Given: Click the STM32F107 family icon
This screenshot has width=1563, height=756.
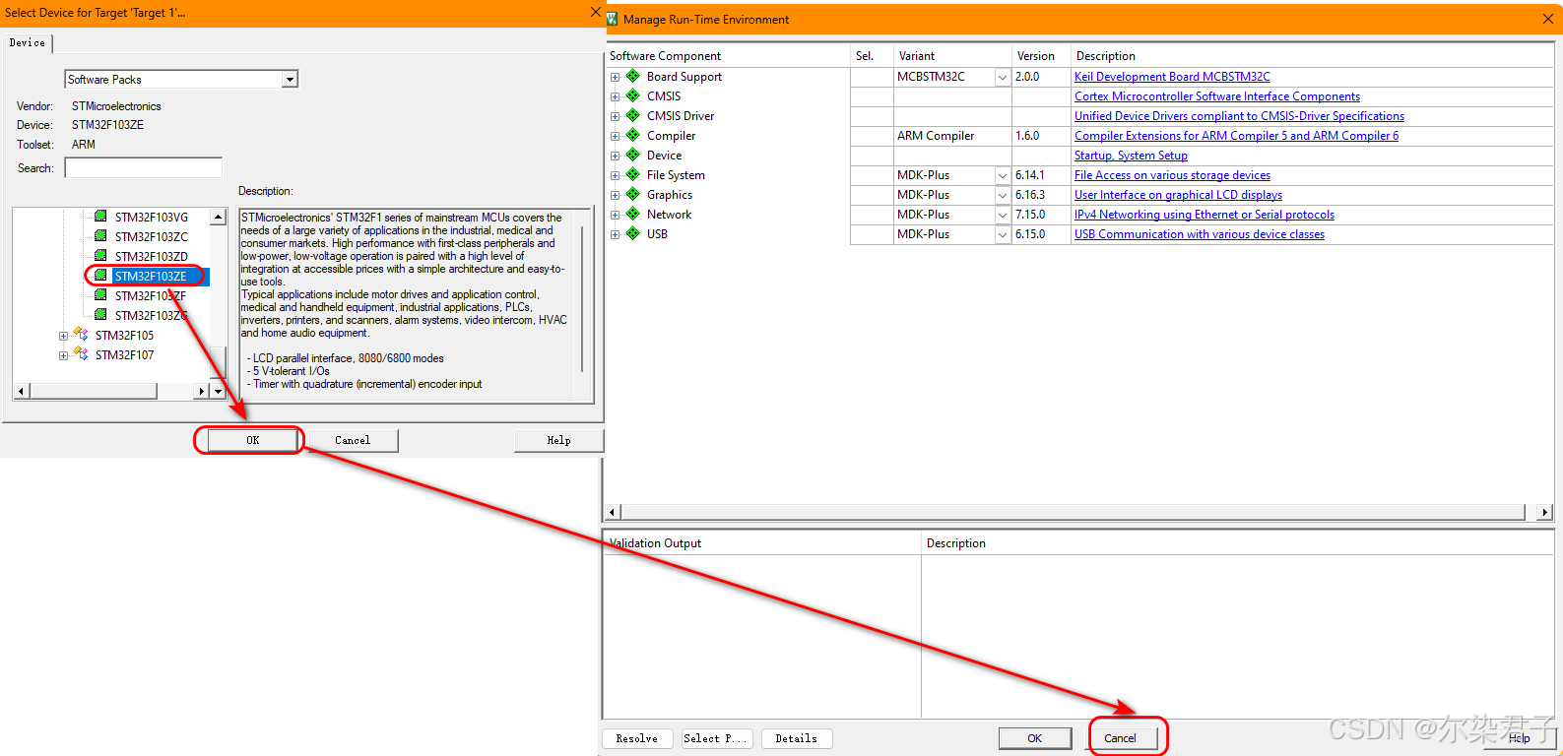Looking at the screenshot, I should 81,354.
